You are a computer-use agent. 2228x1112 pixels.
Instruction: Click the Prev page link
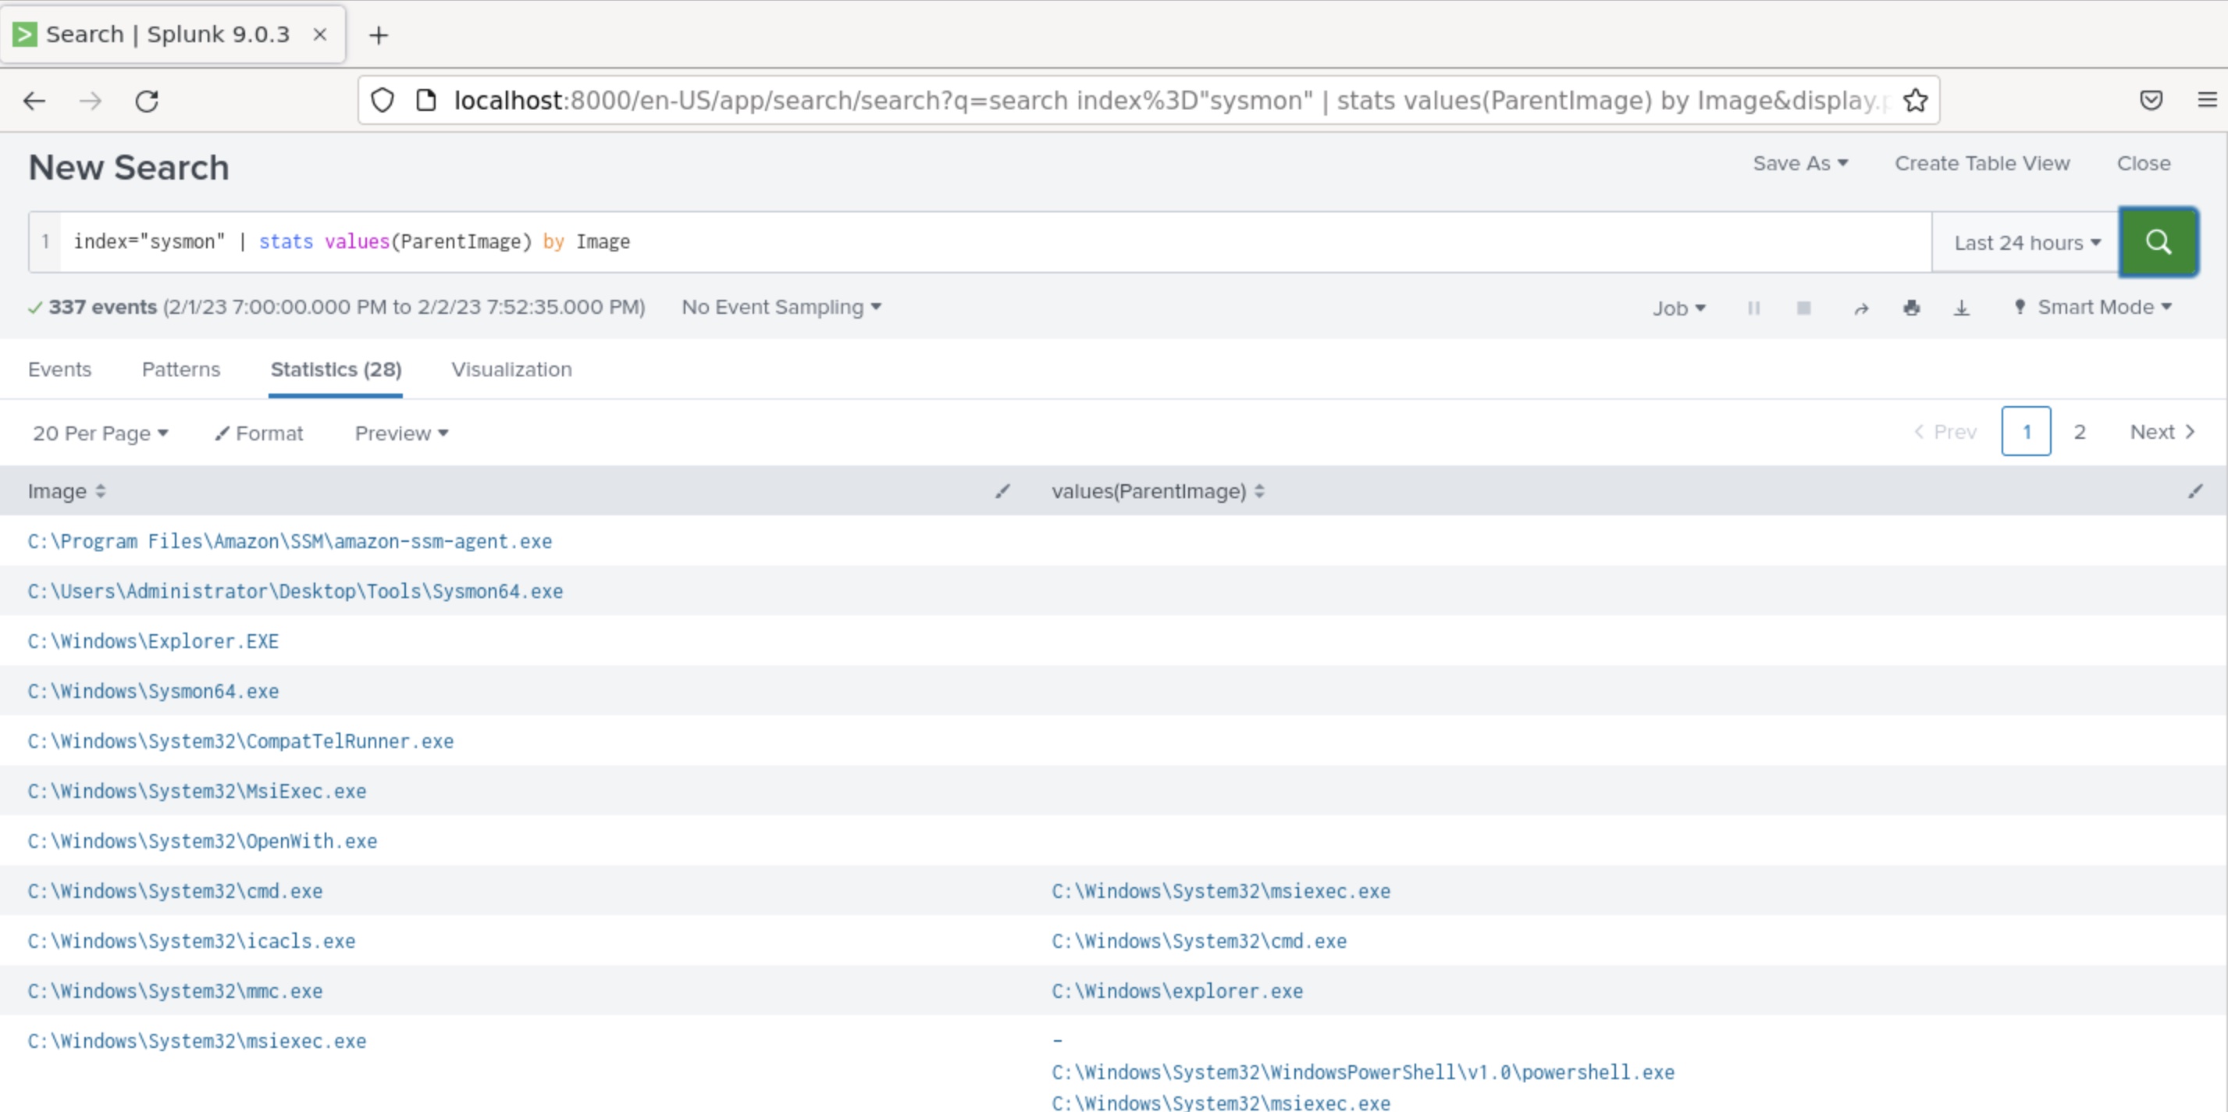pos(1945,432)
